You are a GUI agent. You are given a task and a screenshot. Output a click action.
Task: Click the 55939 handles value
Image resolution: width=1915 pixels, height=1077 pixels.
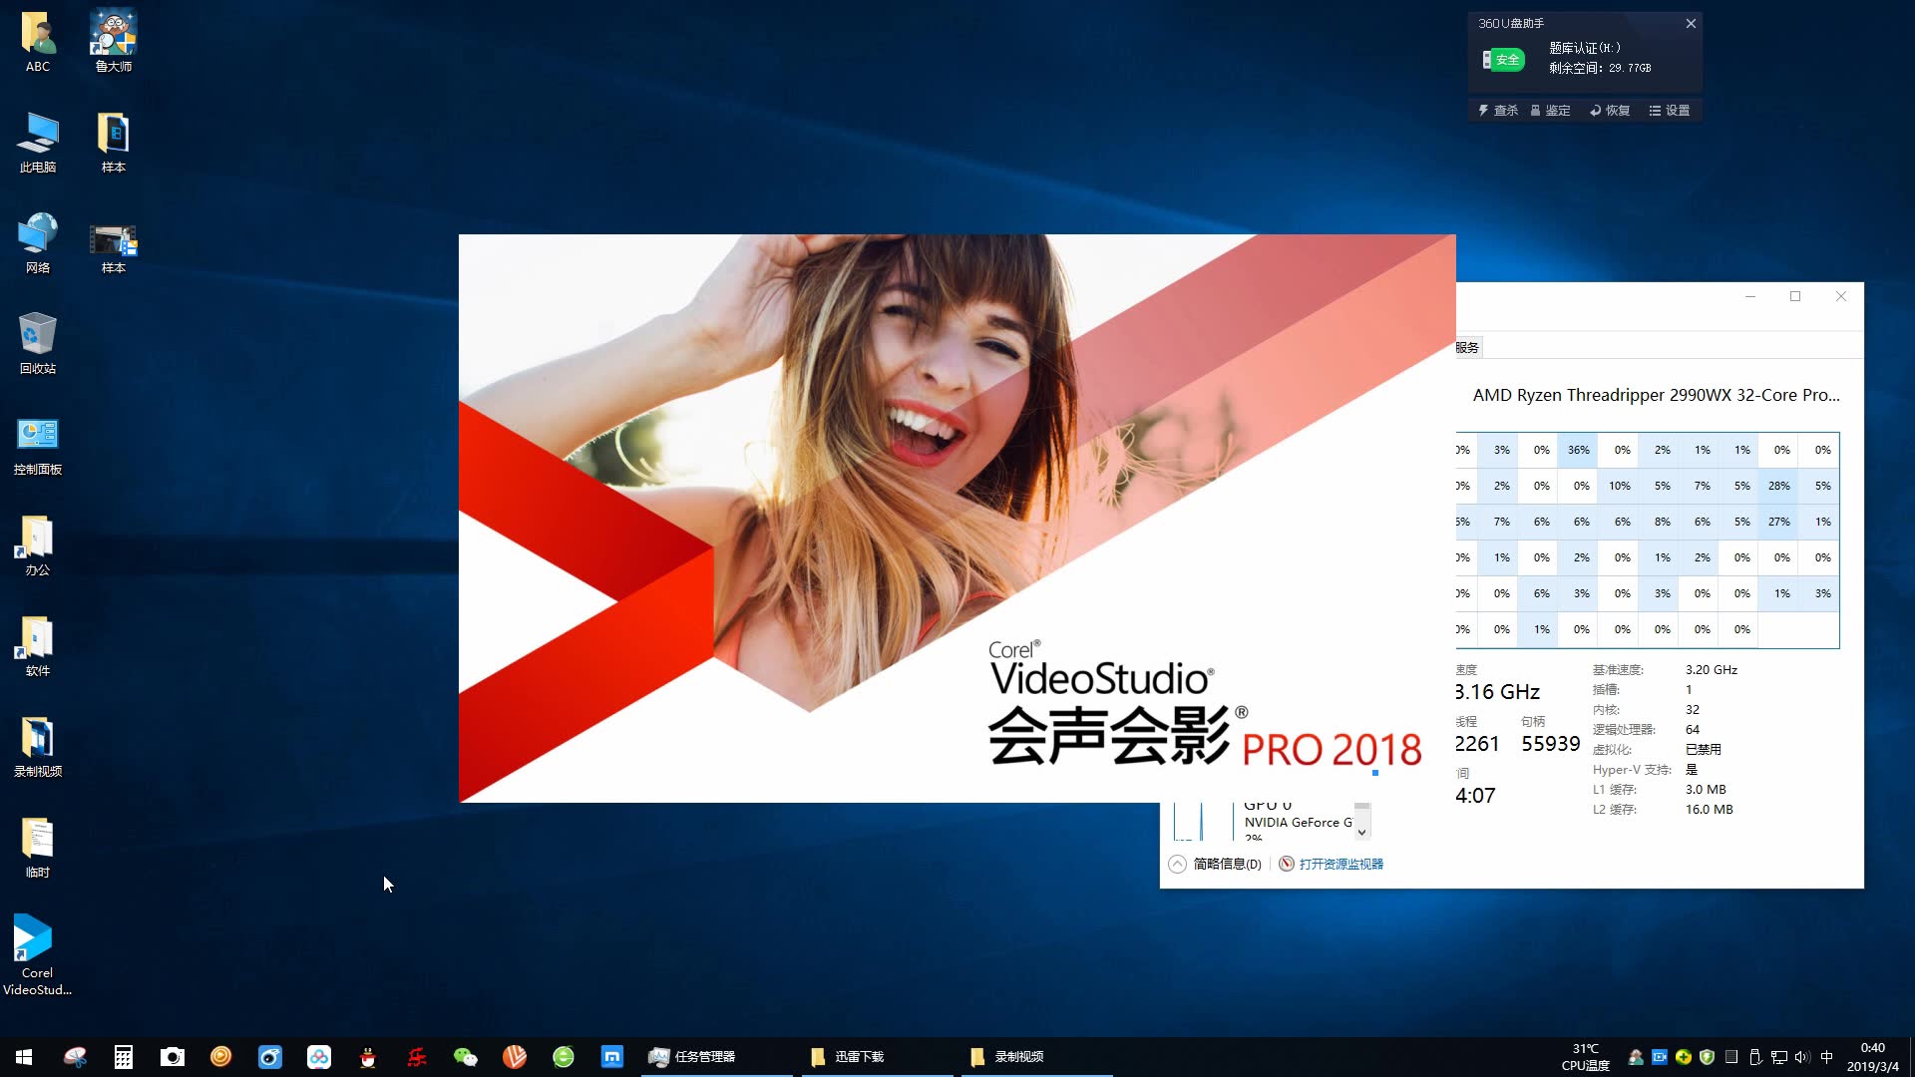click(1551, 743)
